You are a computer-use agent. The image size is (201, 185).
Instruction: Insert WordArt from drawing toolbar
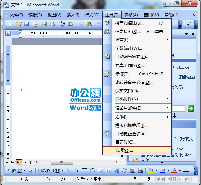[x=117, y=170]
